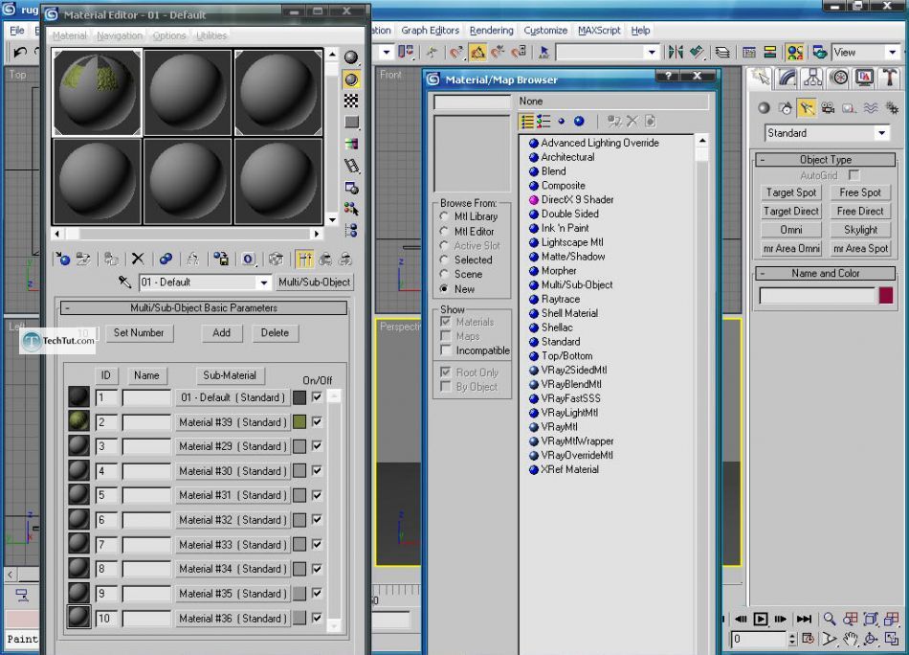Click Delete sub-material button
This screenshot has width=909, height=655.
point(275,333)
